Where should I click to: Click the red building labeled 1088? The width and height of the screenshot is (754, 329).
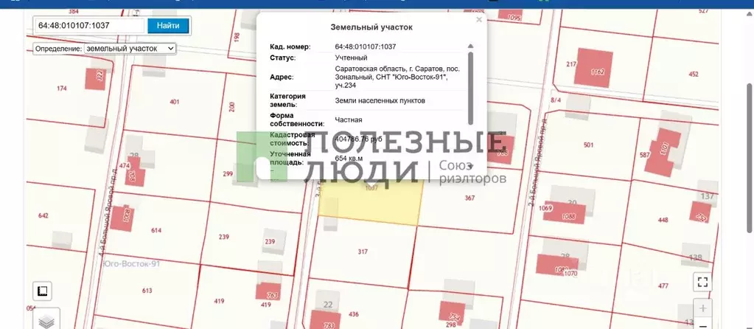click(x=565, y=212)
